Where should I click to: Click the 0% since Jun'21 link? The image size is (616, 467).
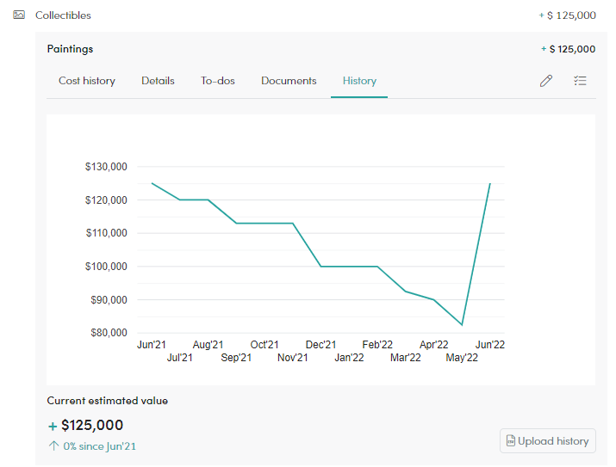[x=99, y=446]
